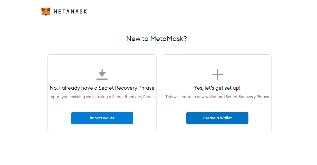Click blank area between create description and button
Screen dimensions: 317x165
click(x=217, y=106)
